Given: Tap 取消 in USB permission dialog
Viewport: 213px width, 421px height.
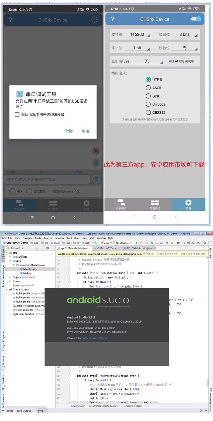Looking at the screenshot, I should pos(69,131).
